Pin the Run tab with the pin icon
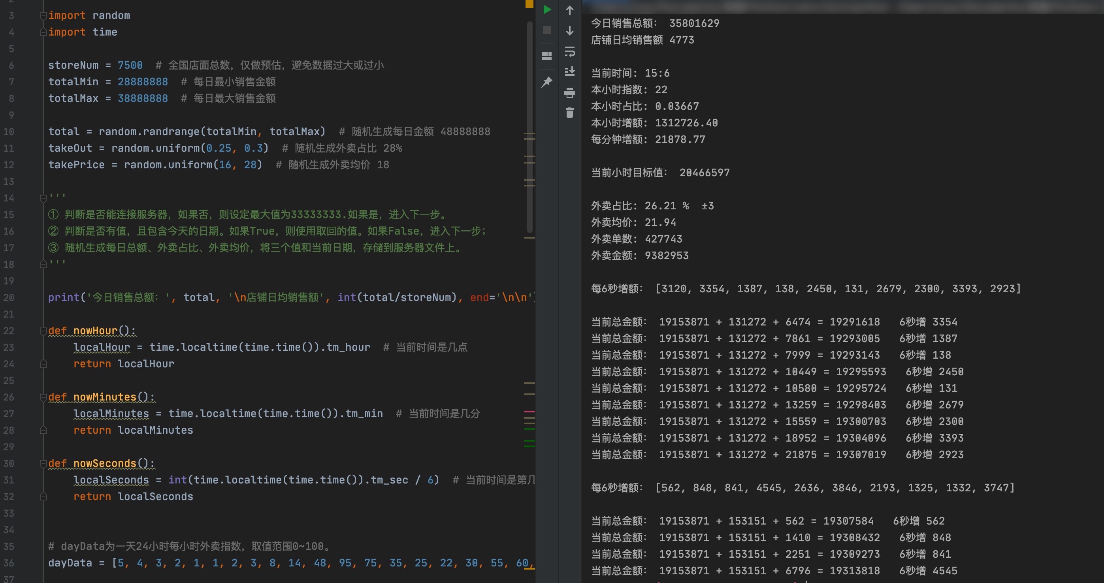The height and width of the screenshot is (583, 1104). (x=547, y=82)
